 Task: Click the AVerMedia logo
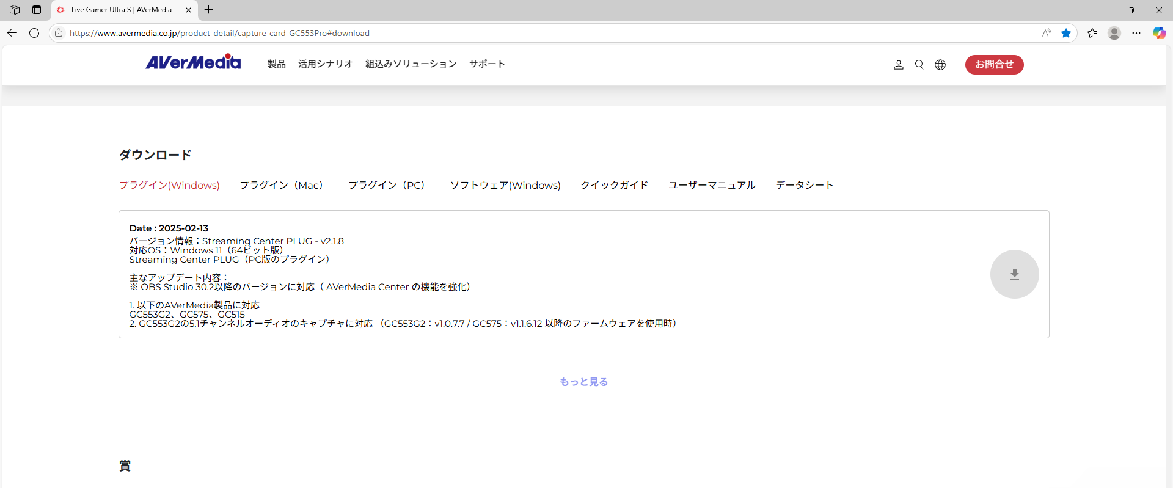[x=193, y=62]
